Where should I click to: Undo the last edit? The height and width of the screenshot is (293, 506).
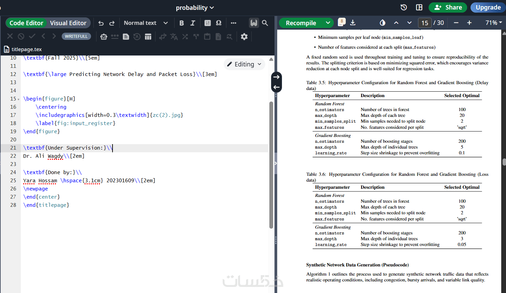tap(101, 23)
